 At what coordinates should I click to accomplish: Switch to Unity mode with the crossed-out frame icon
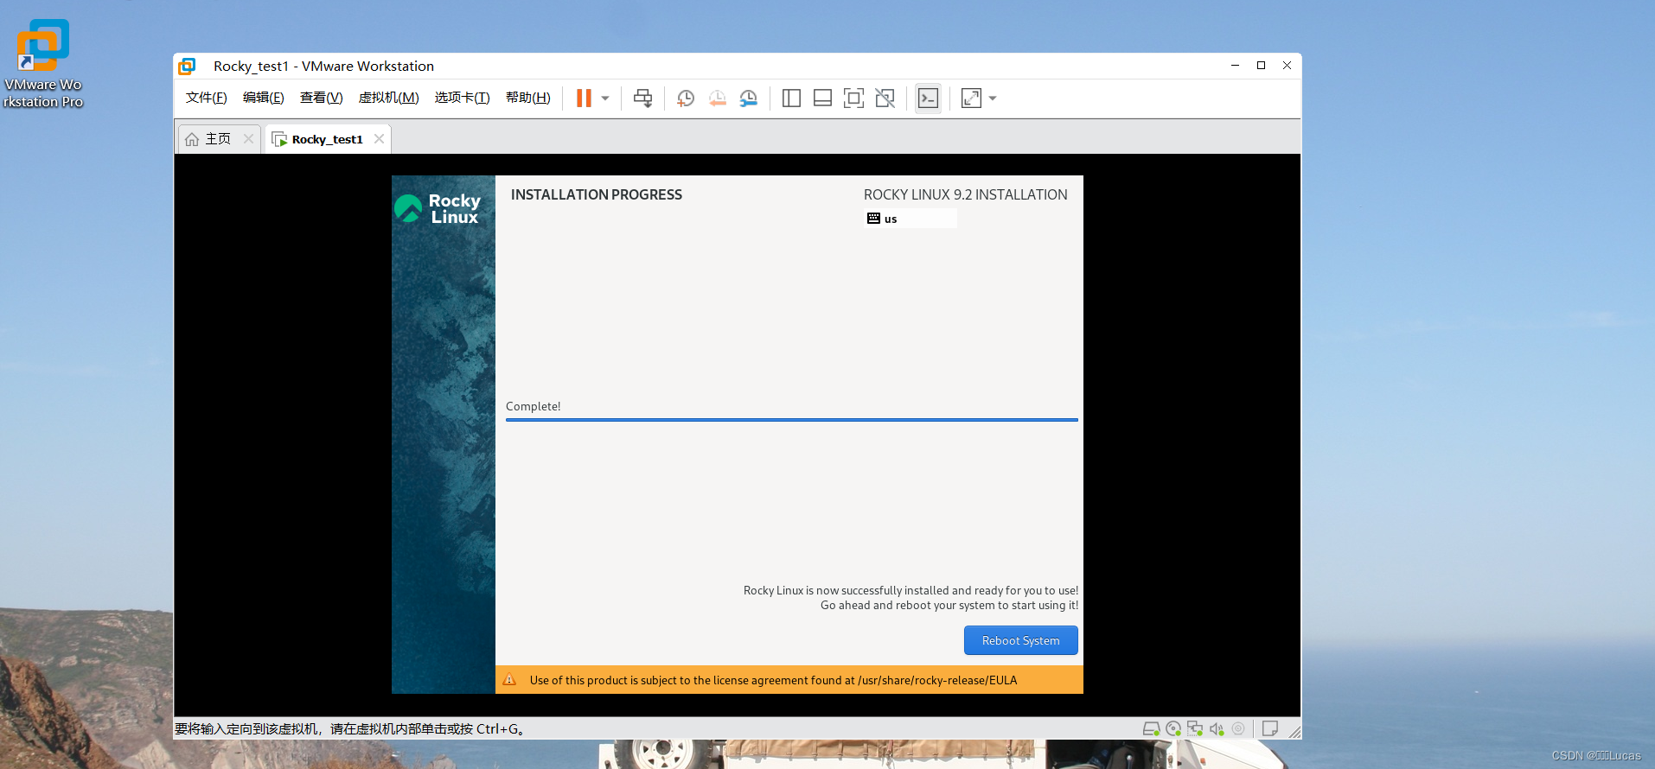click(885, 99)
